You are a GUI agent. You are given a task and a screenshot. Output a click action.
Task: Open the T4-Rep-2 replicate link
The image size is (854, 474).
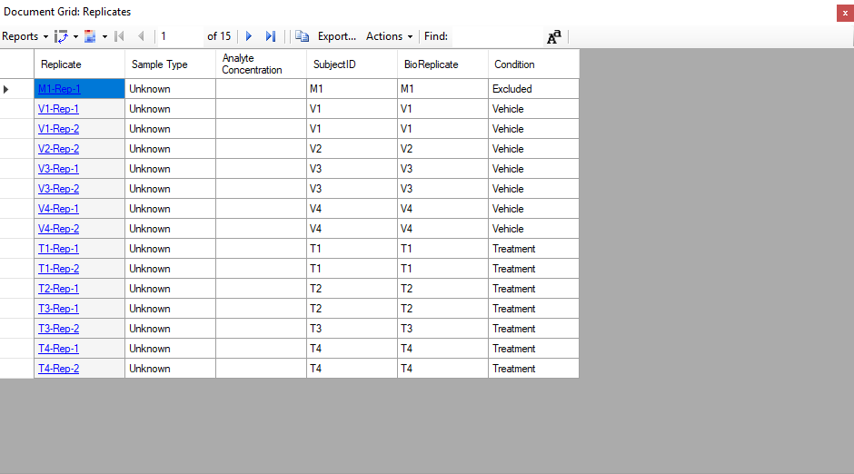coord(58,369)
